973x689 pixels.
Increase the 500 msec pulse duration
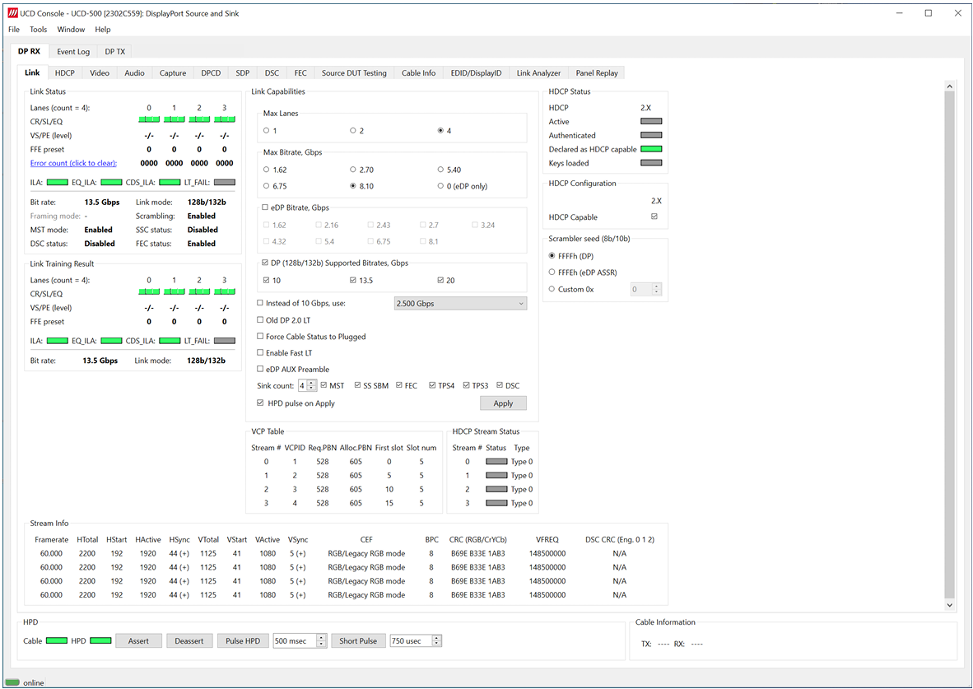point(321,638)
